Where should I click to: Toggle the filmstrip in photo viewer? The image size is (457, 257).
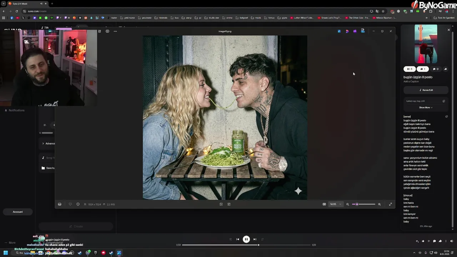coord(60,204)
